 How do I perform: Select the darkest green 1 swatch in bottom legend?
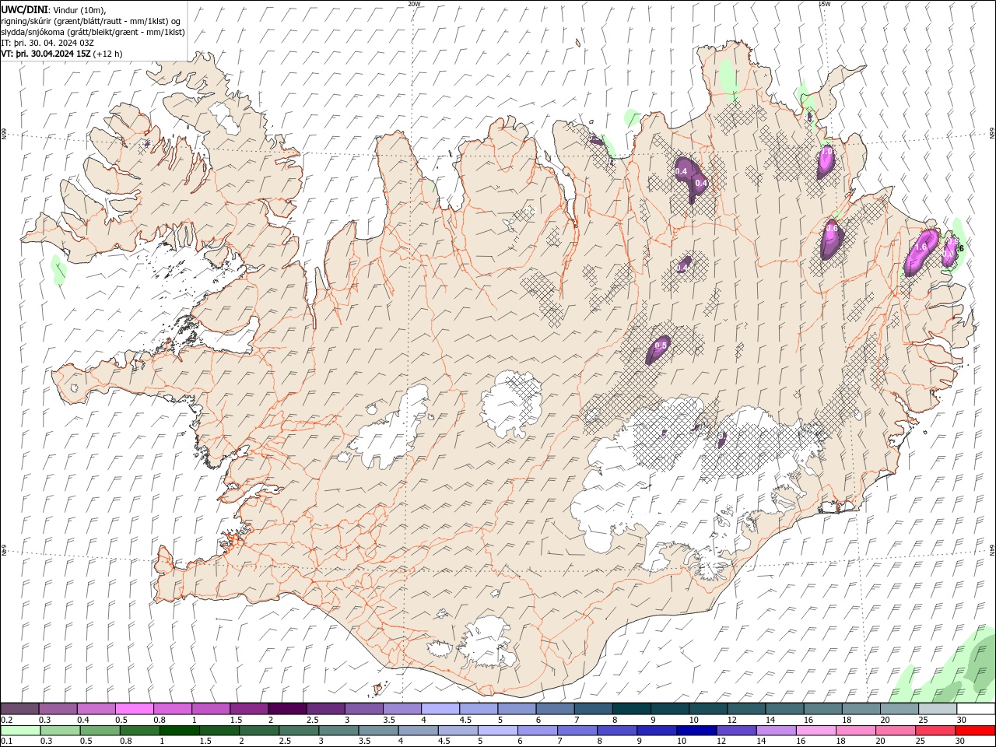(177, 731)
